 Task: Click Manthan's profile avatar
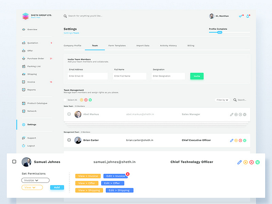click(212, 16)
